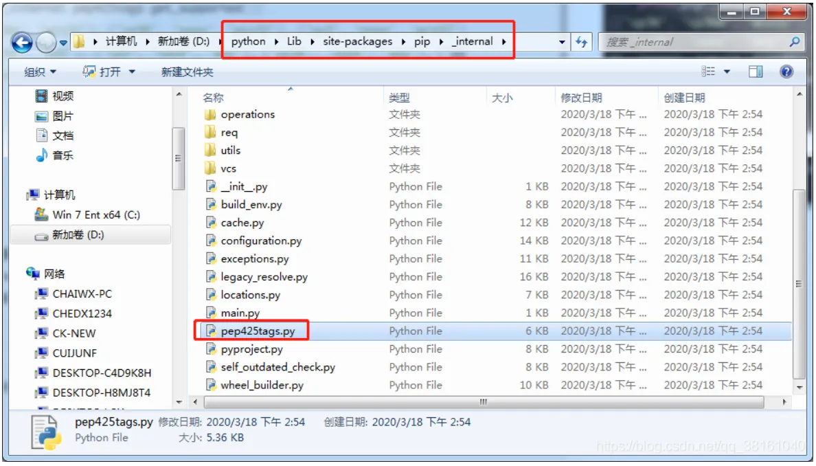816x466 pixels.
Task: Click the change view icon
Action: (x=708, y=71)
